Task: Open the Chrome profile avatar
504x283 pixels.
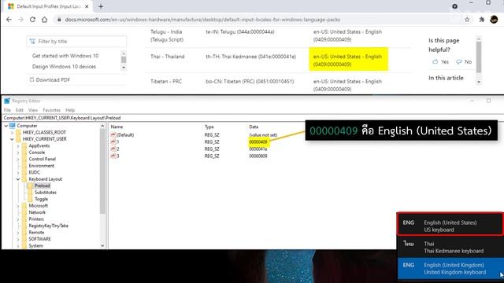Action: pyautogui.click(x=494, y=20)
